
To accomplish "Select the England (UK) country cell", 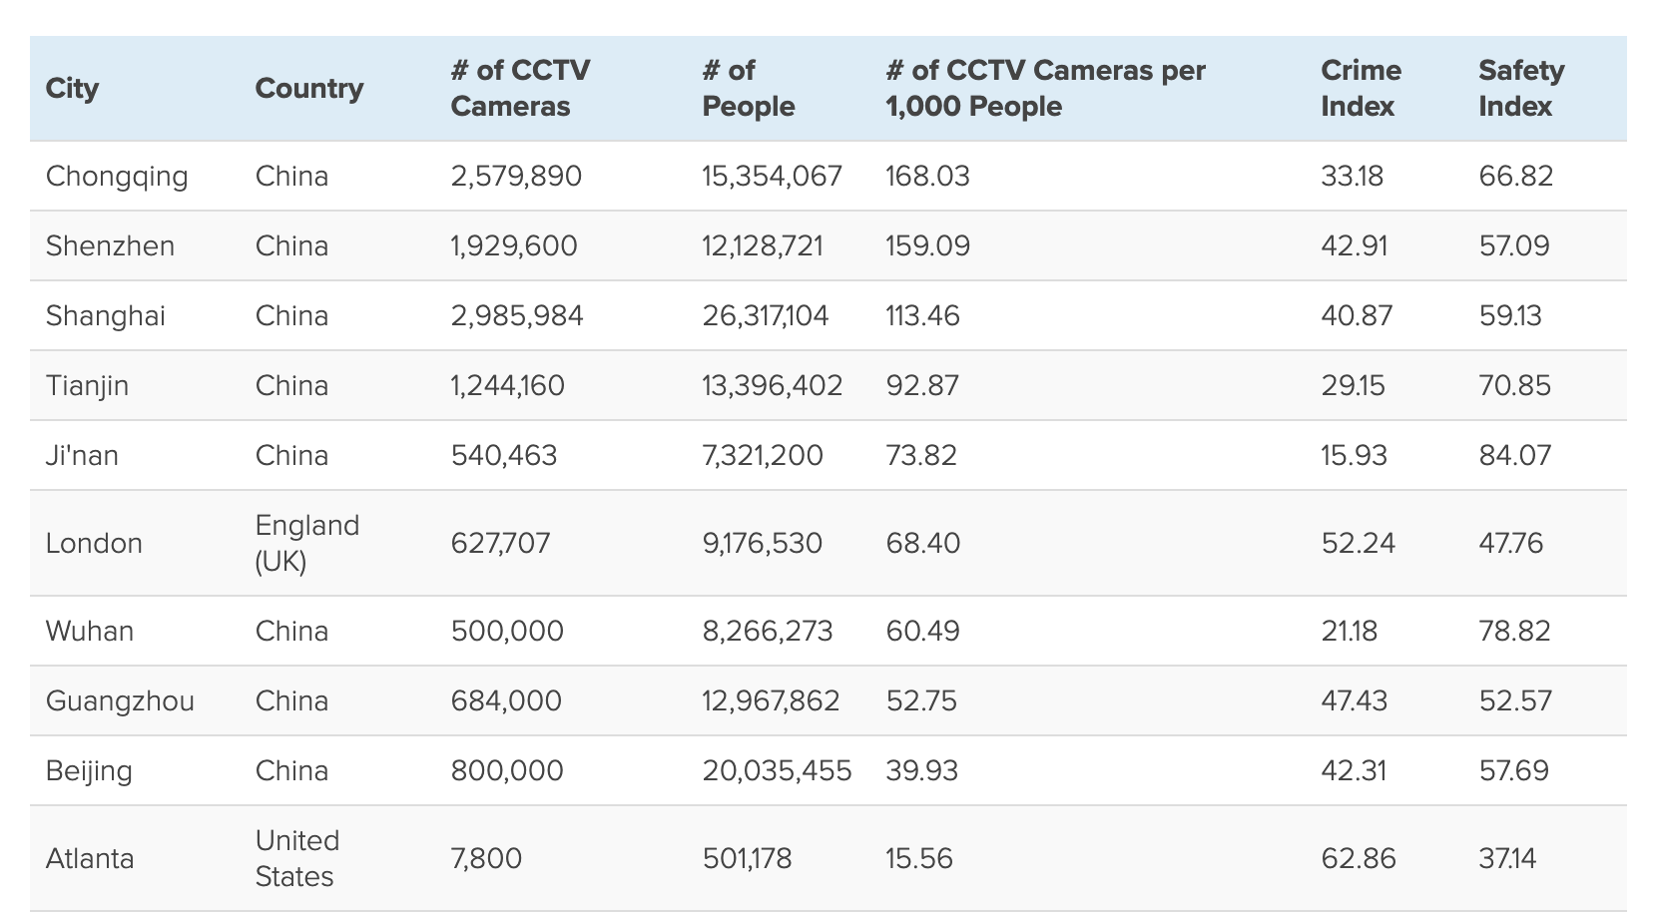I will point(306,544).
